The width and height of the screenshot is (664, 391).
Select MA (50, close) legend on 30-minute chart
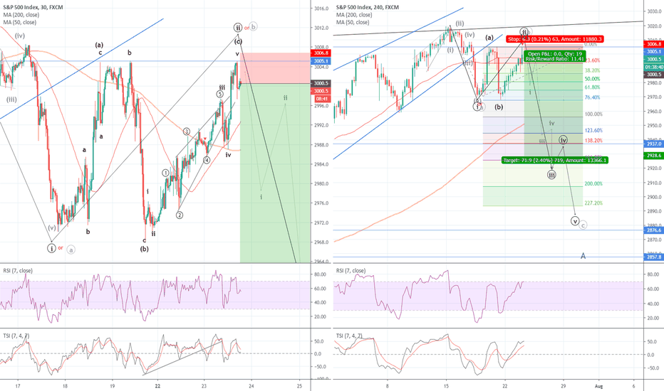pyautogui.click(x=20, y=23)
